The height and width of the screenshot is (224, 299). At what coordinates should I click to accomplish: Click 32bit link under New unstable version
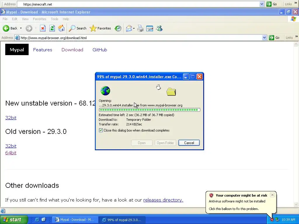point(11,118)
